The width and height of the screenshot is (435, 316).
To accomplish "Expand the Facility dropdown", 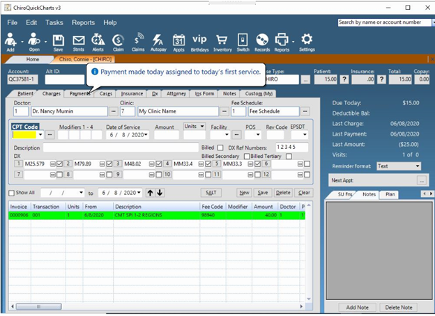I will pos(227,135).
